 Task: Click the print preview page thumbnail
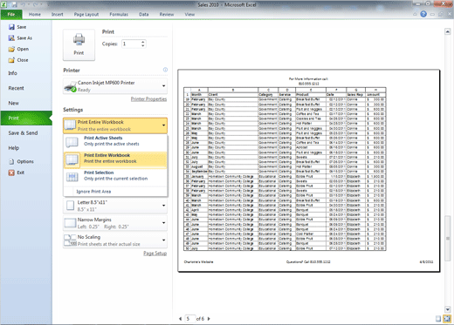[309, 171]
